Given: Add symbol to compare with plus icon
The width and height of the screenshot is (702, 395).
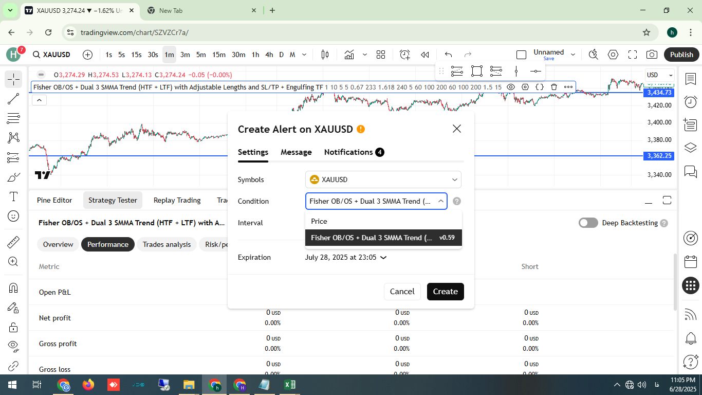Looking at the screenshot, I should (x=87, y=55).
